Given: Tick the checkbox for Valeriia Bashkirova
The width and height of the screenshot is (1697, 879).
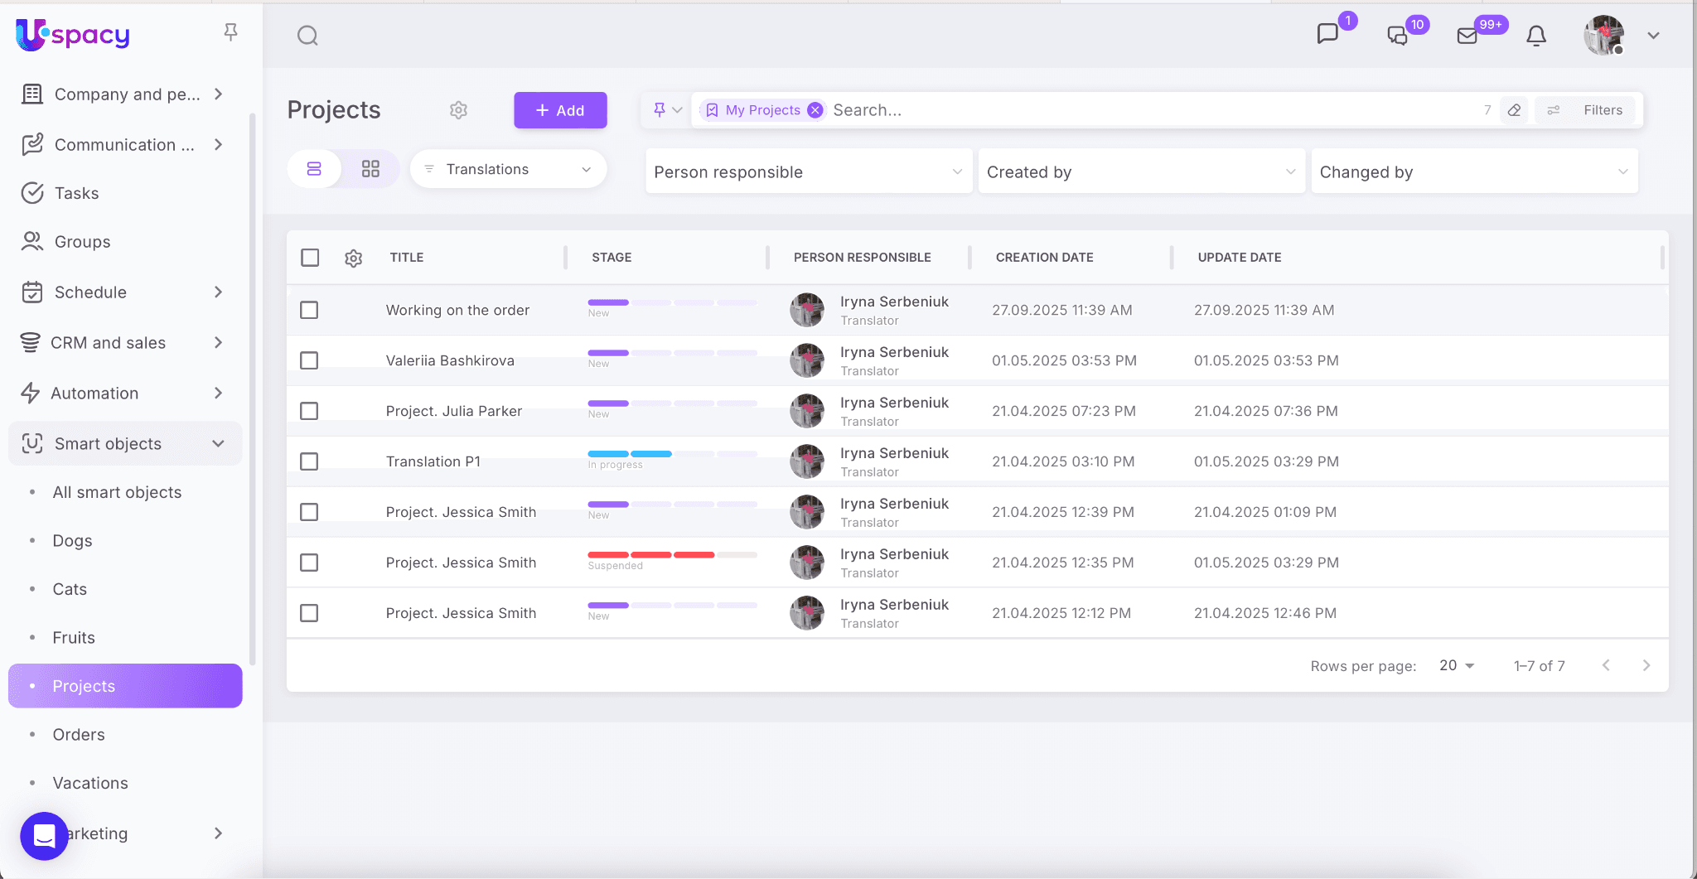Looking at the screenshot, I should click(x=309, y=360).
